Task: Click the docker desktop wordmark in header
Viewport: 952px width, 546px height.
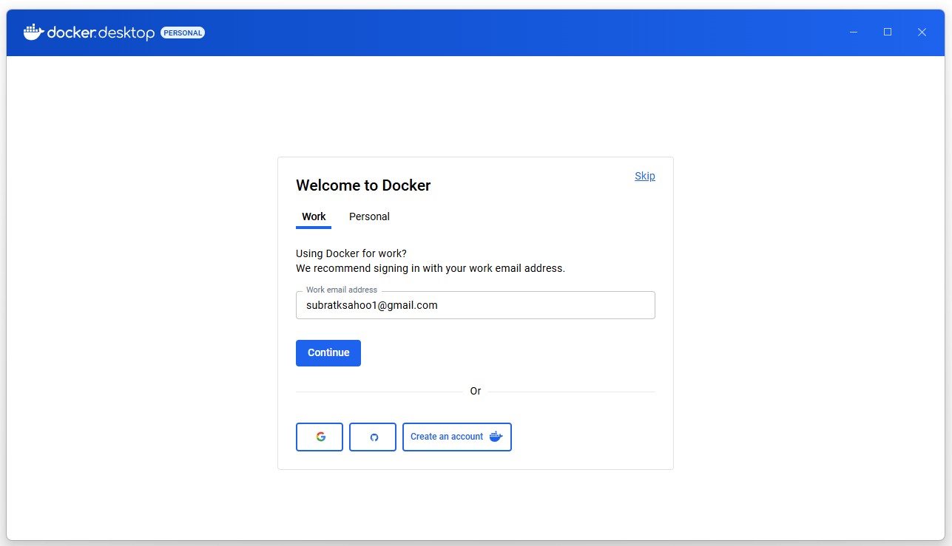Action: click(x=101, y=33)
